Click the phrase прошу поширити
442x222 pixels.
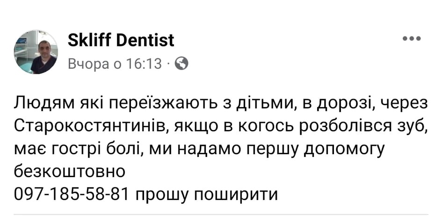click(207, 195)
